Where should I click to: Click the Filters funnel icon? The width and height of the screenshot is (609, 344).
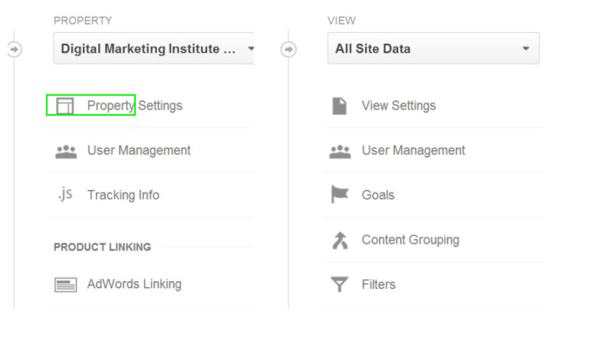point(340,284)
